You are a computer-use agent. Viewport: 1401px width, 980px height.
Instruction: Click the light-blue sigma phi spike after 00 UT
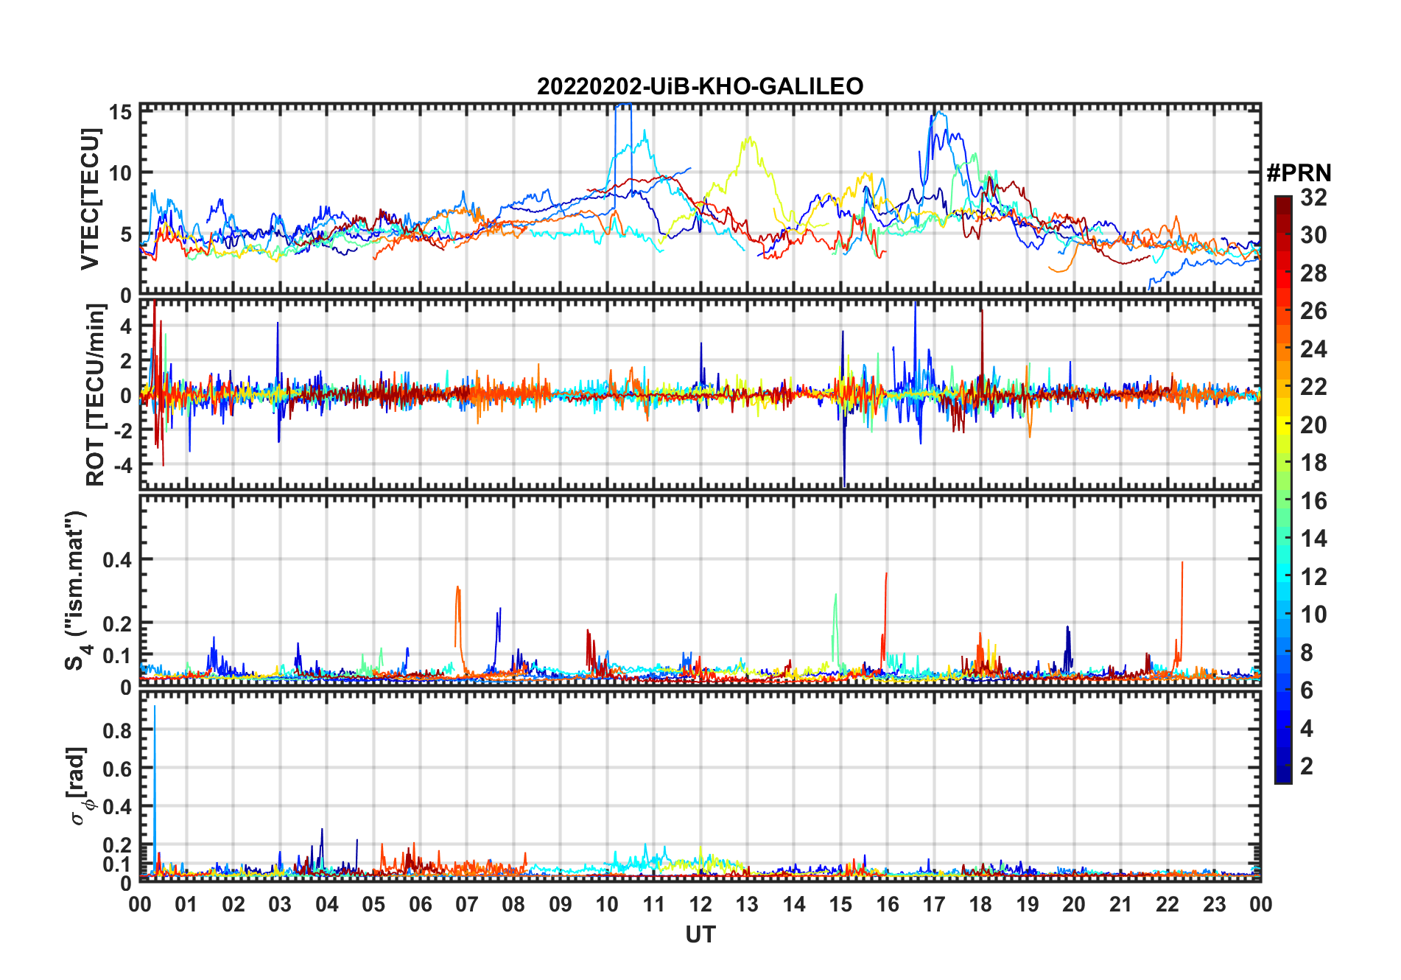155,788
